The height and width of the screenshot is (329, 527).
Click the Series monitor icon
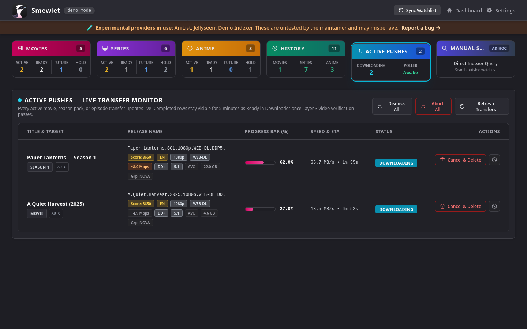tap(105, 48)
